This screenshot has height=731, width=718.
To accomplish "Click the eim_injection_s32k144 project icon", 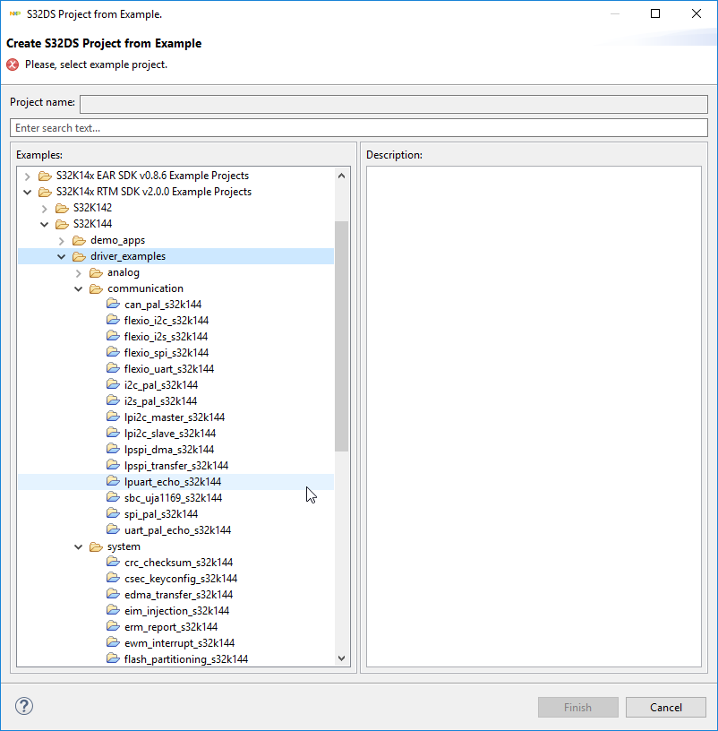I will tap(113, 610).
